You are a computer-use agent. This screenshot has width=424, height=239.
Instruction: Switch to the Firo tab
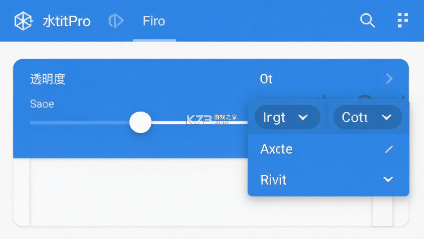tap(154, 21)
